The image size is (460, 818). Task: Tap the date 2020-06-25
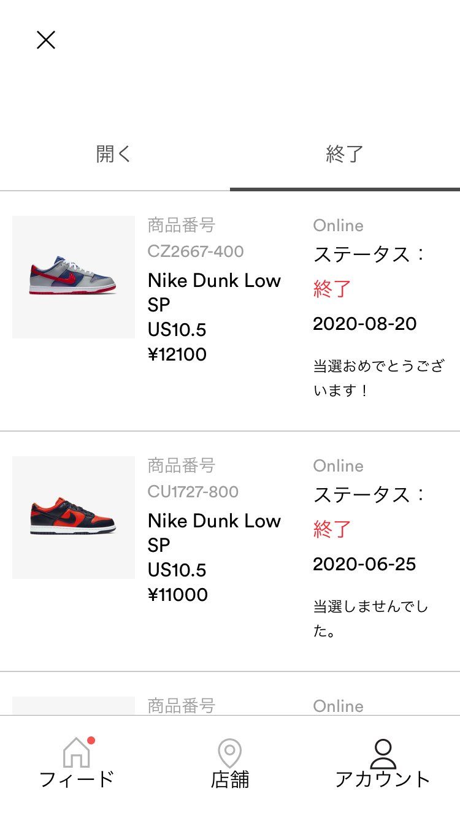[364, 564]
